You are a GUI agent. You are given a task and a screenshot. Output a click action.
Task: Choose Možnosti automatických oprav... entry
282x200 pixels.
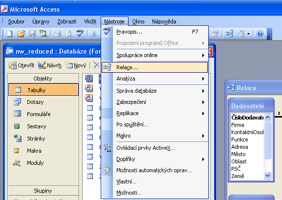click(154, 170)
